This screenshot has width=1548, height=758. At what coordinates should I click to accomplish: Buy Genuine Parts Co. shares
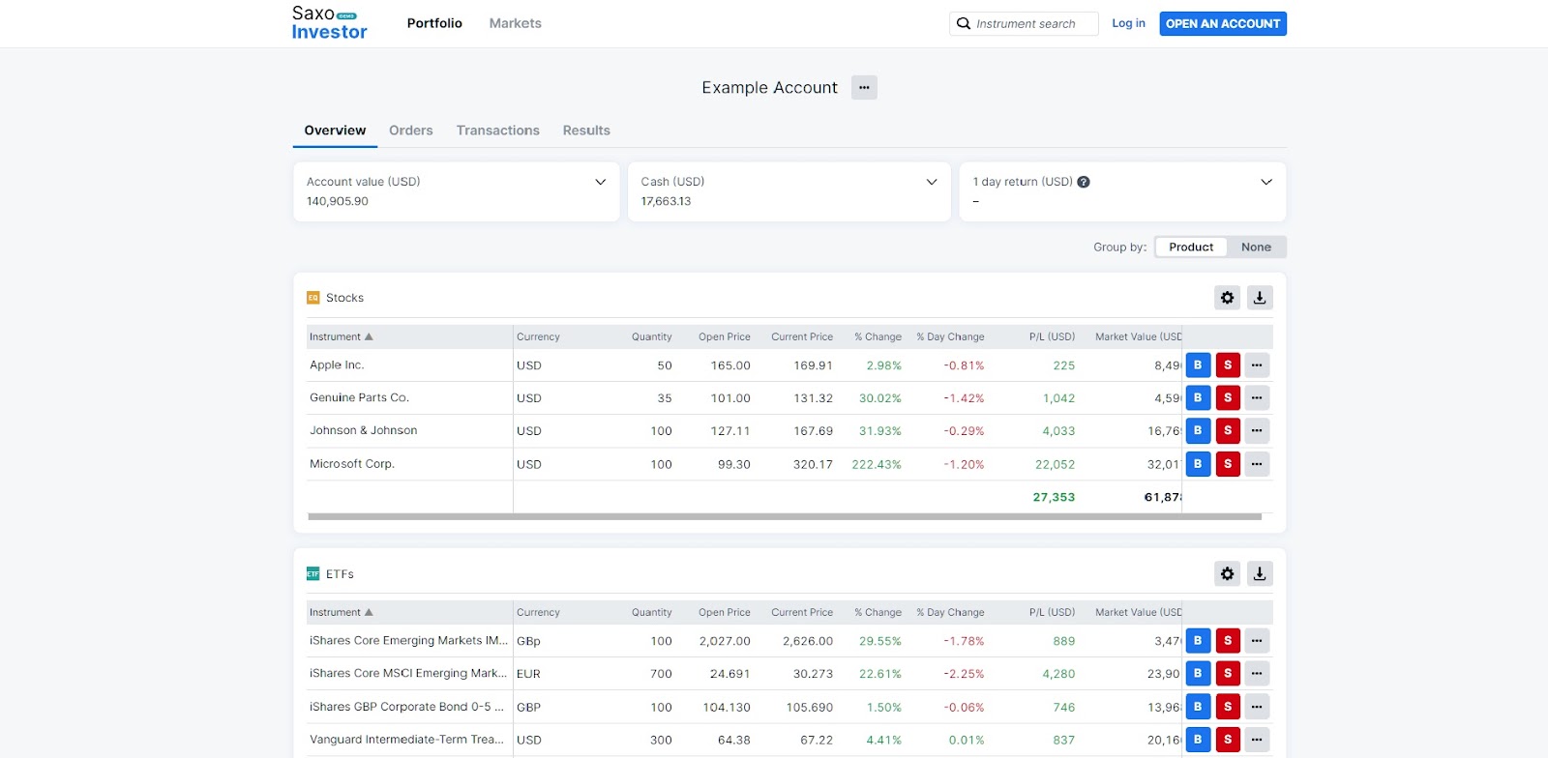[1198, 397]
